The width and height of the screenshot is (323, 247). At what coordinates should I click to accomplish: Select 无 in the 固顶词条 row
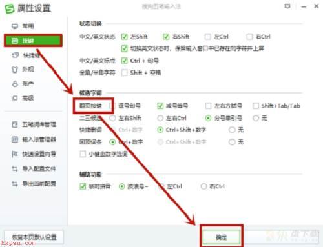232,142
